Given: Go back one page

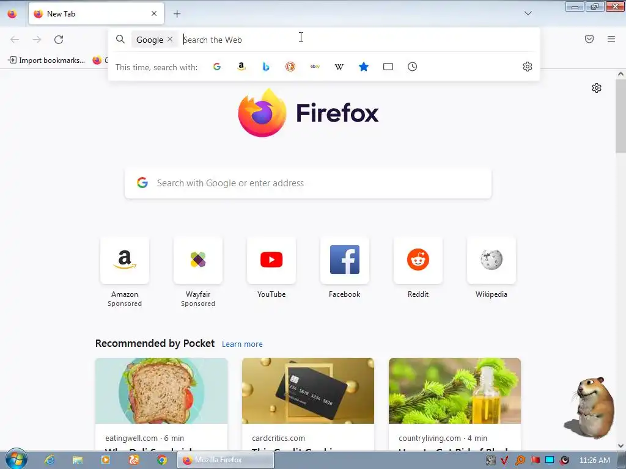Looking at the screenshot, I should pos(15,40).
